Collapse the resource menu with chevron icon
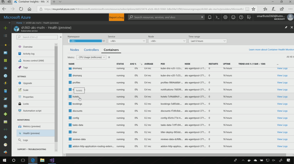This screenshot has width=294, height=164. tap(61, 37)
